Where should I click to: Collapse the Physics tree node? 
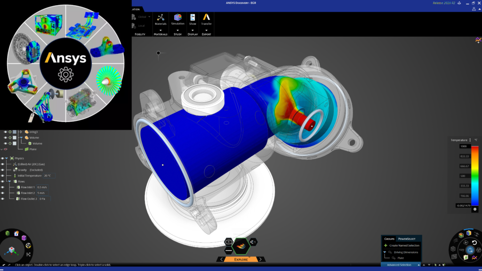7,158
